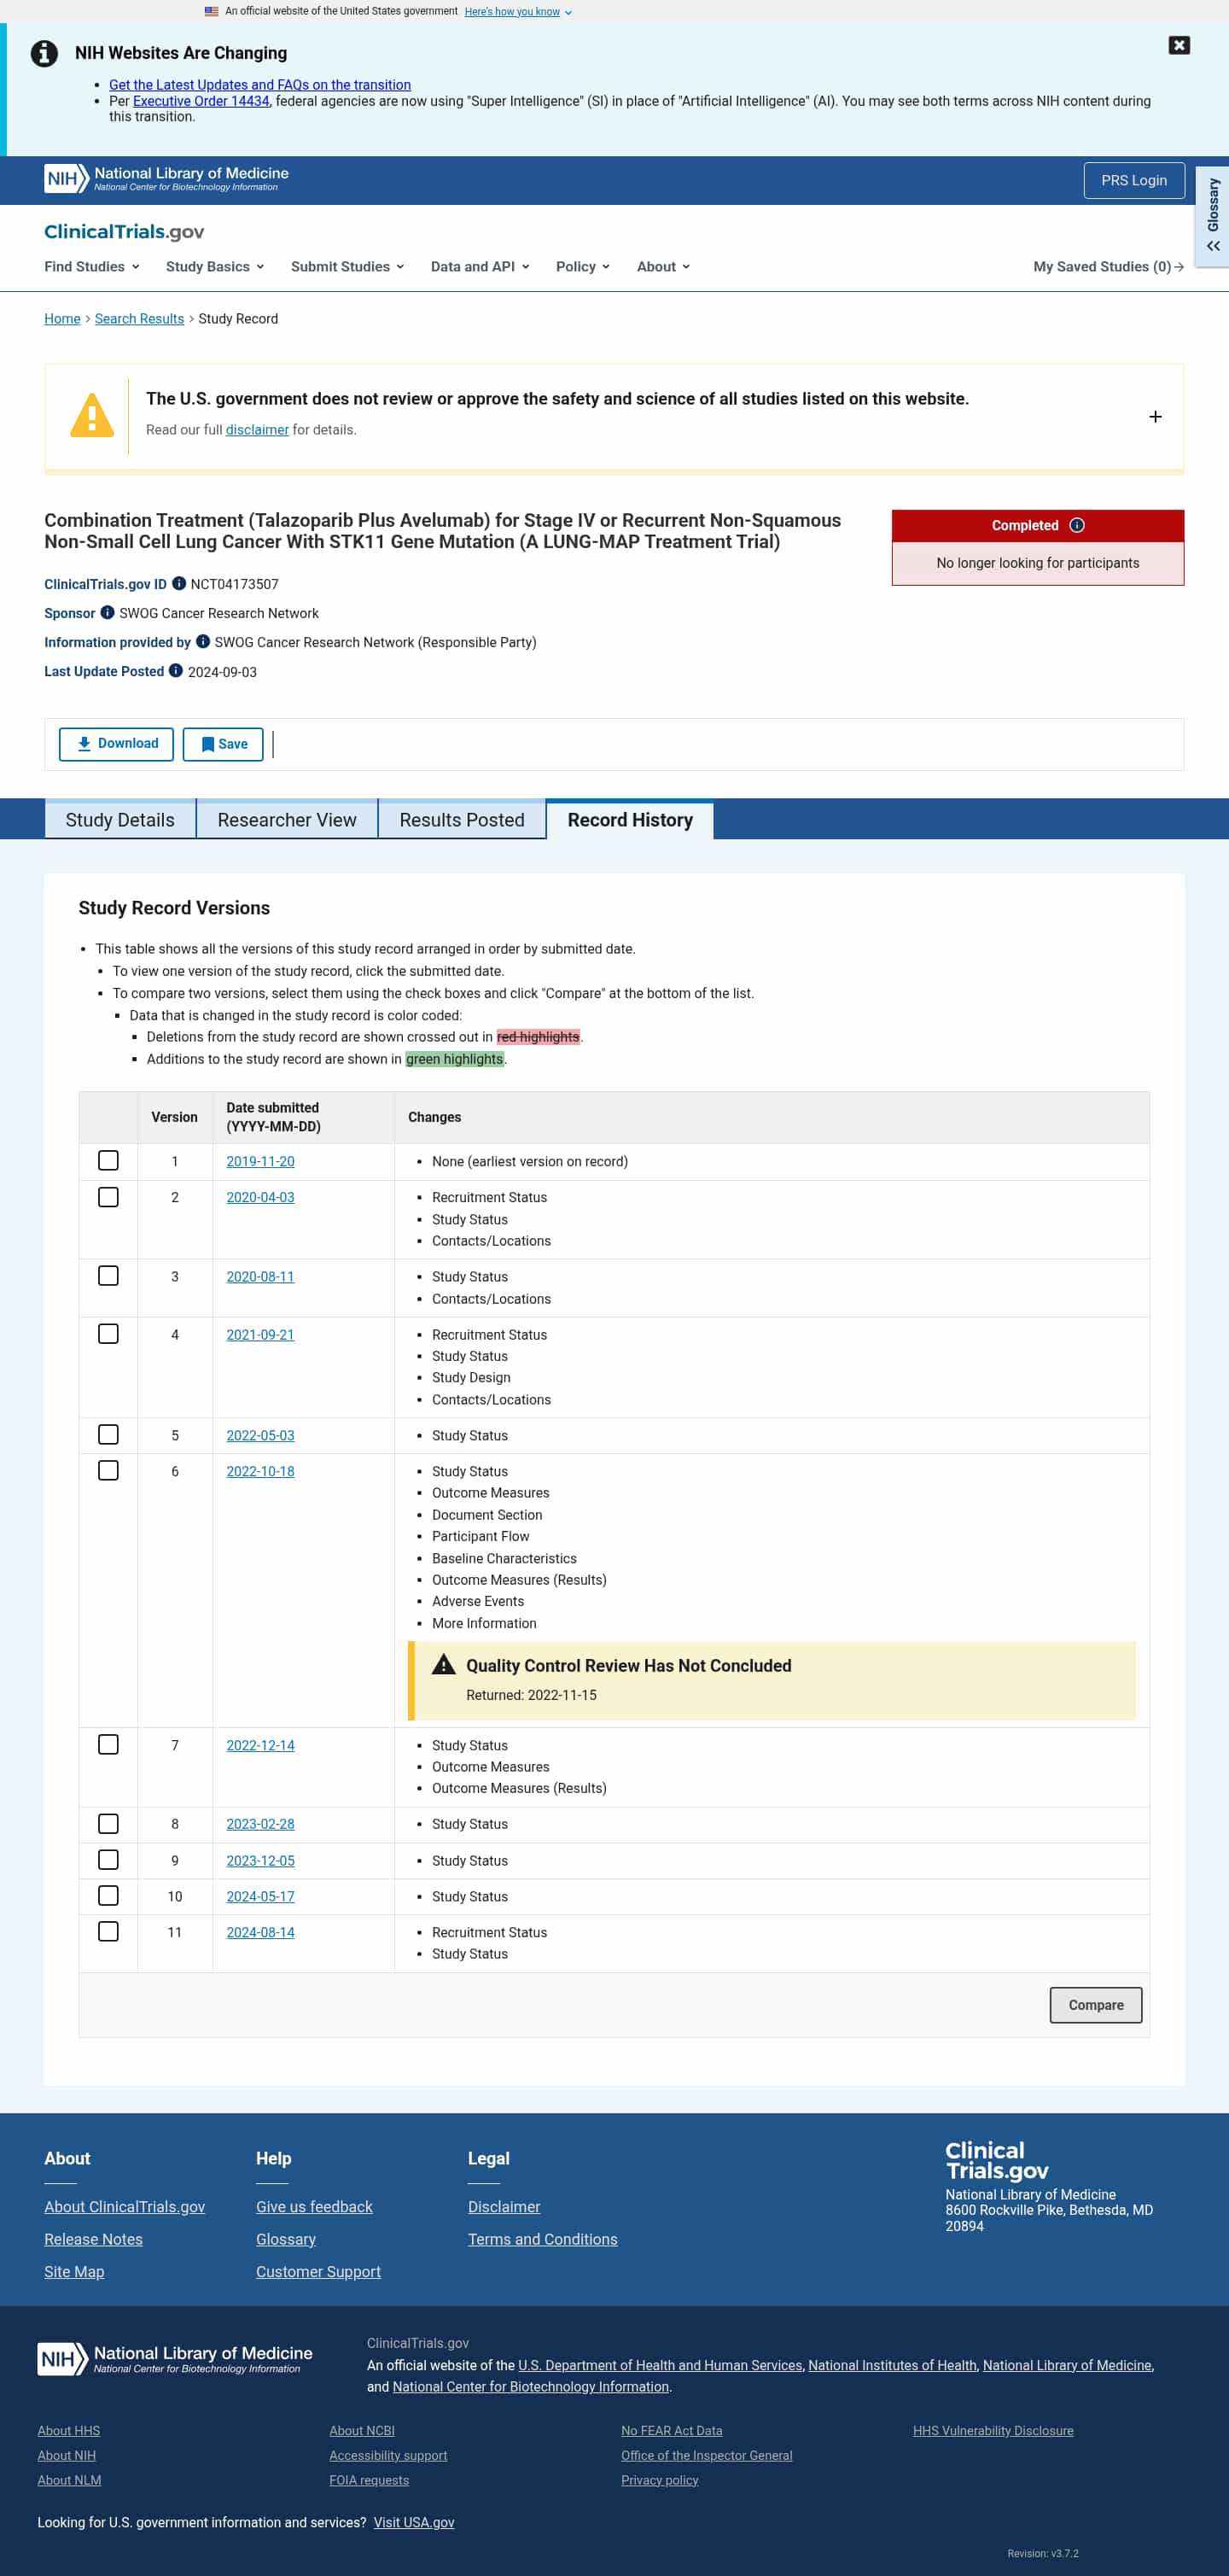Open version submitted 2019-11-20

[x=259, y=1162]
